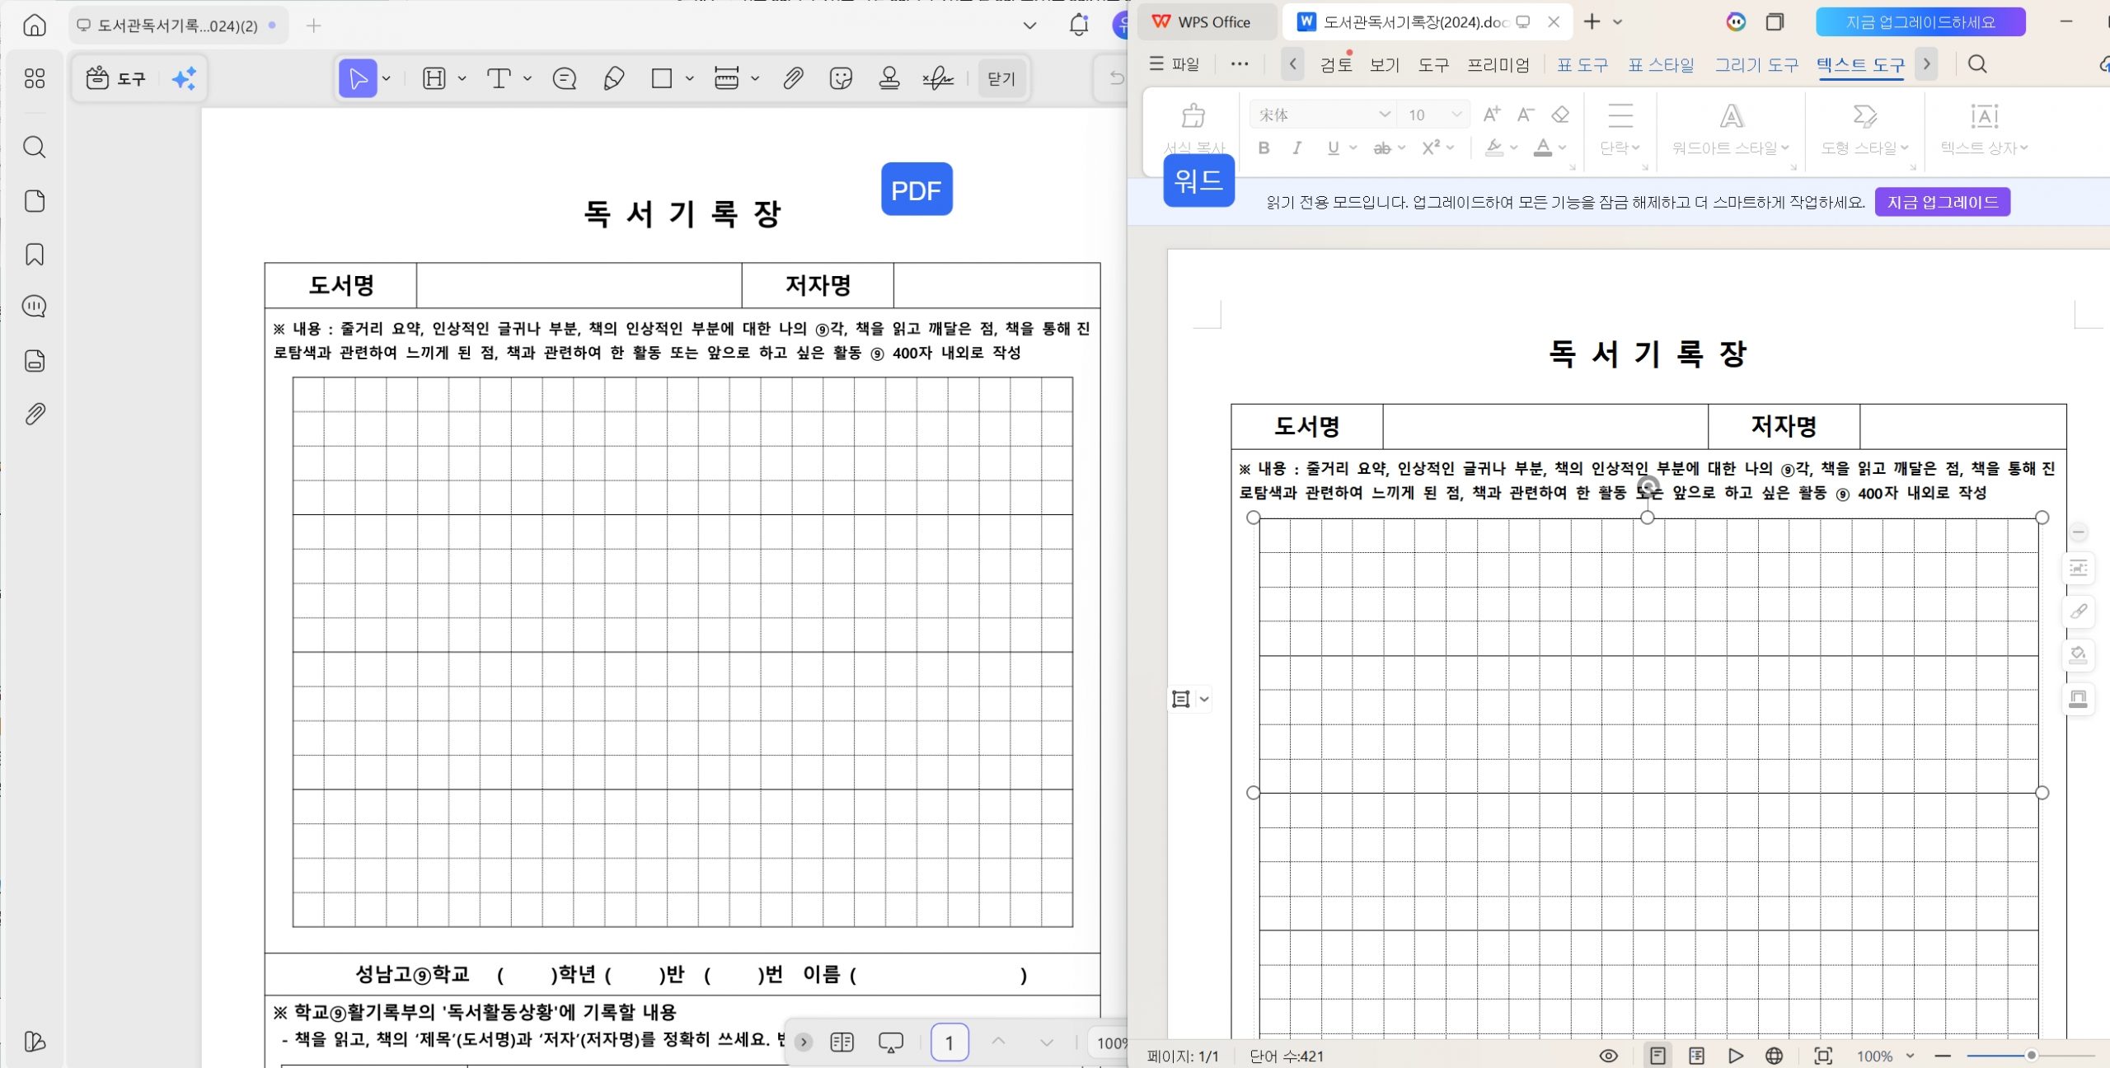The height and width of the screenshot is (1068, 2110).
Task: Select the arrow cursor tool in PDF toolbar
Action: [358, 78]
